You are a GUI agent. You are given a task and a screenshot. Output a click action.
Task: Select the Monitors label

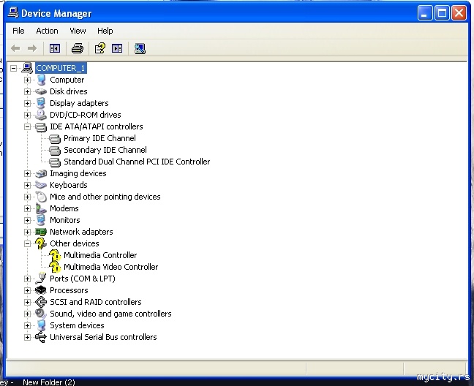[65, 220]
